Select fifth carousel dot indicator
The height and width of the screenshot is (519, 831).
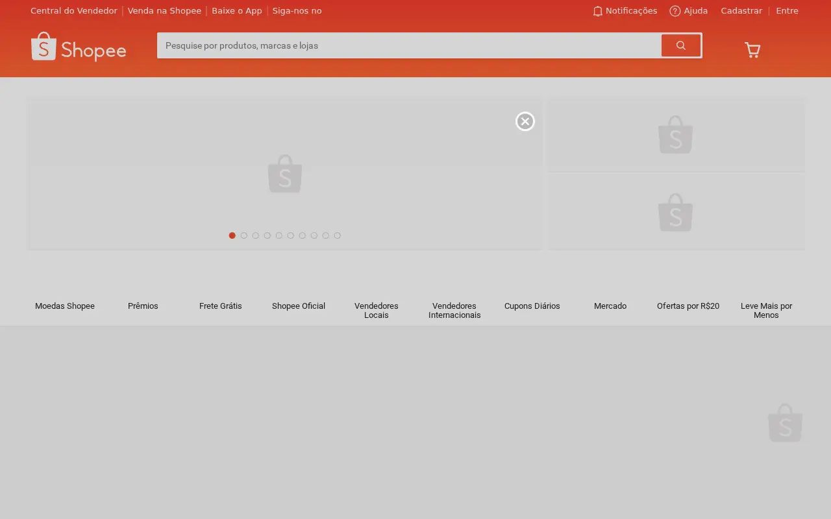tap(279, 235)
